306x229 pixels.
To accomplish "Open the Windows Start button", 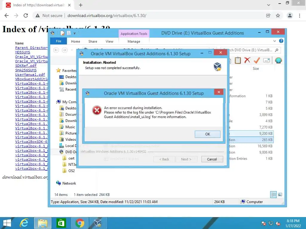I will tap(7, 223).
